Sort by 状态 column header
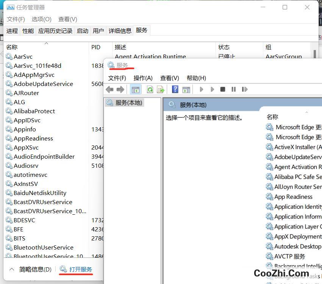Image resolution: width=322 pixels, height=284 pixels. tap(239, 47)
